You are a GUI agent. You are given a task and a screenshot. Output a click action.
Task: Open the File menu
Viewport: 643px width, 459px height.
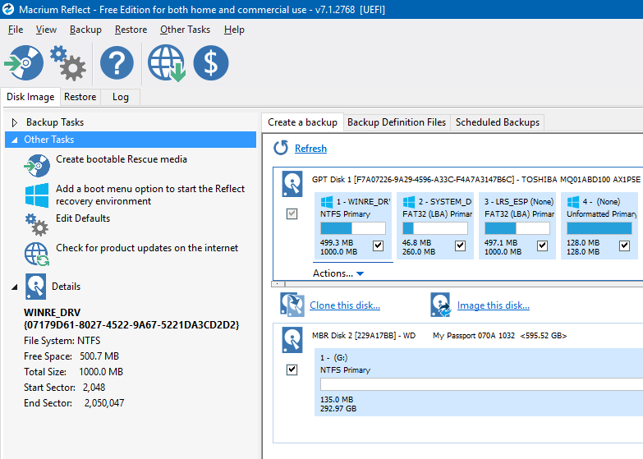click(16, 30)
